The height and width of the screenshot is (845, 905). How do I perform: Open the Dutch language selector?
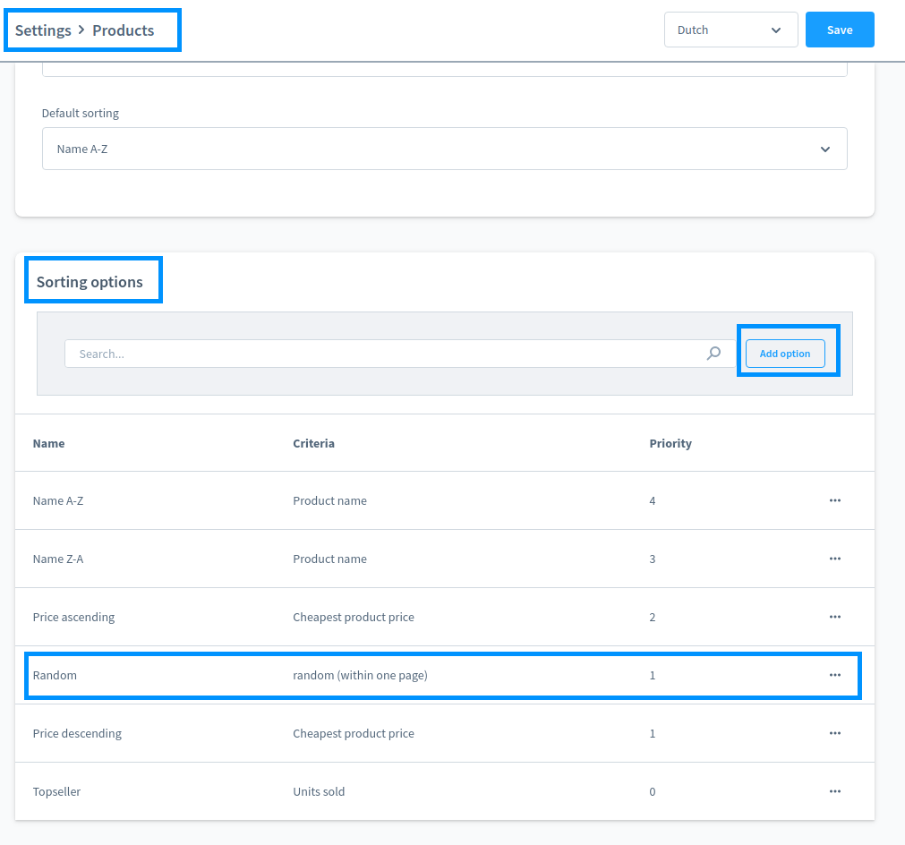point(730,30)
